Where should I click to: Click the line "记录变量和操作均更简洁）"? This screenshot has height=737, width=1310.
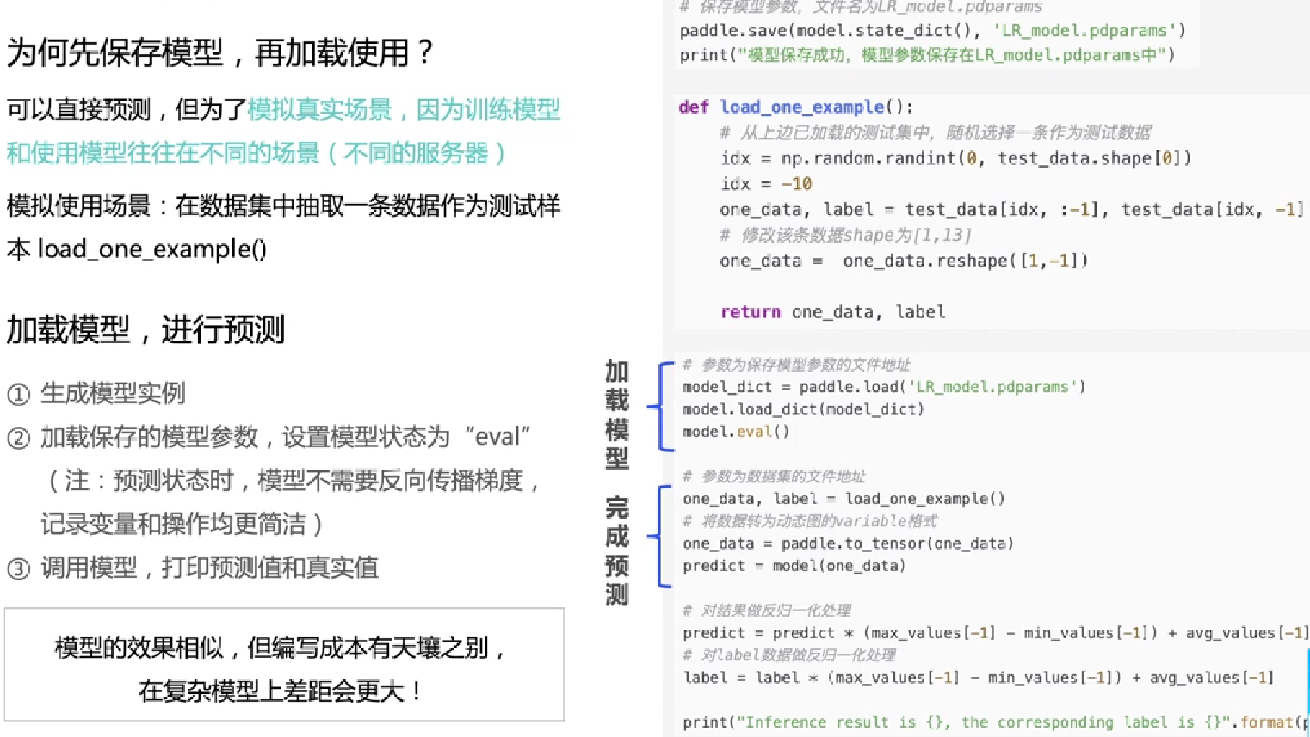point(182,525)
